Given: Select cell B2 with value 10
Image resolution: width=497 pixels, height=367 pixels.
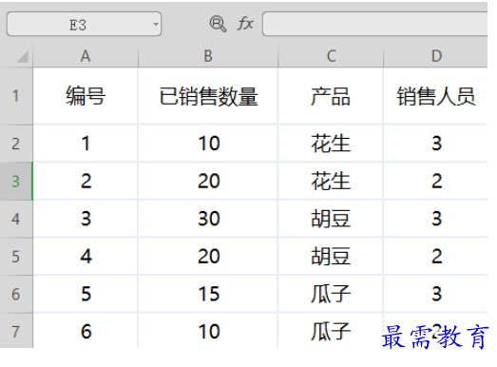Looking at the screenshot, I should (208, 144).
